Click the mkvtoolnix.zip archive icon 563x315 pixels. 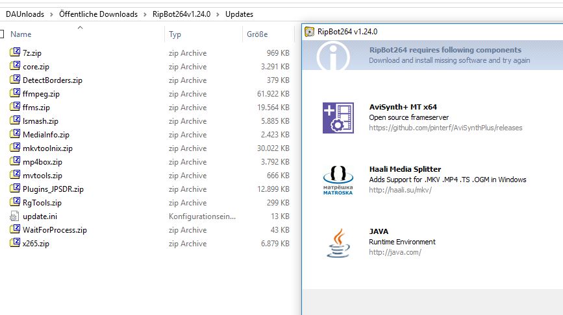[x=15, y=148]
